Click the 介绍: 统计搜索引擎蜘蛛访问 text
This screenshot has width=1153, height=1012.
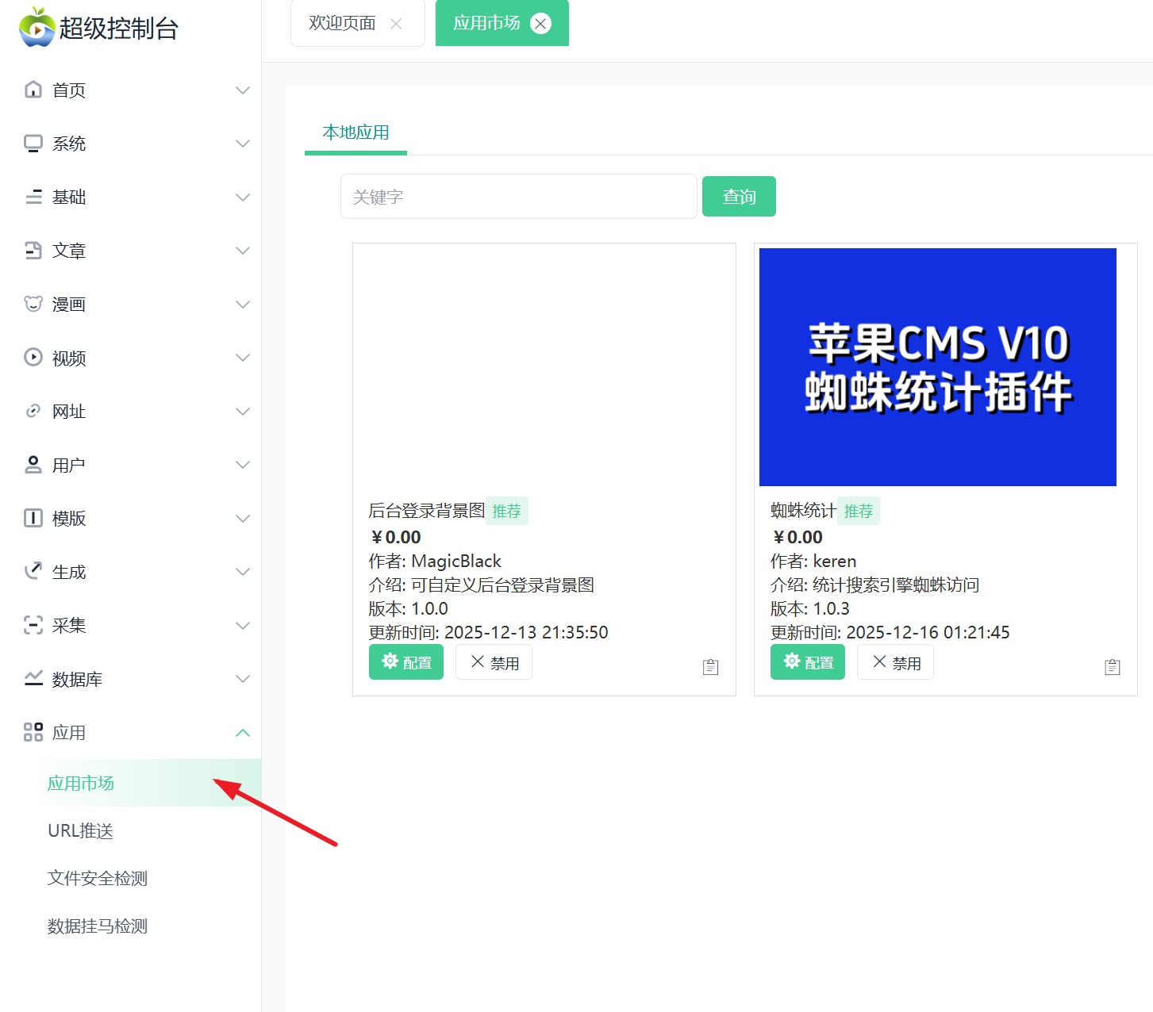[875, 585]
